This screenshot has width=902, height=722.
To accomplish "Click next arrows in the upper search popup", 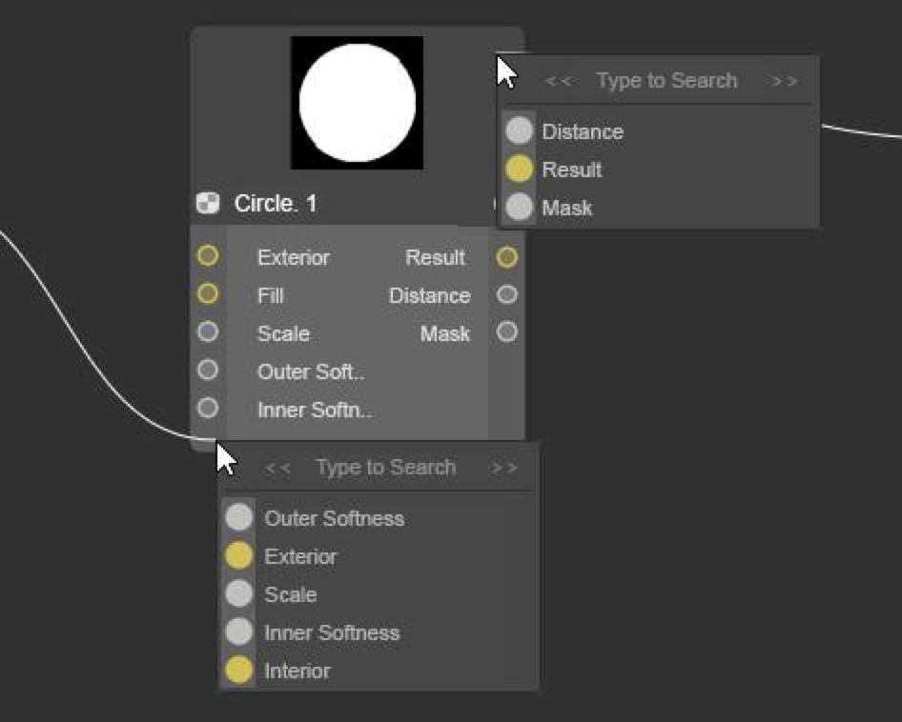I will [785, 81].
